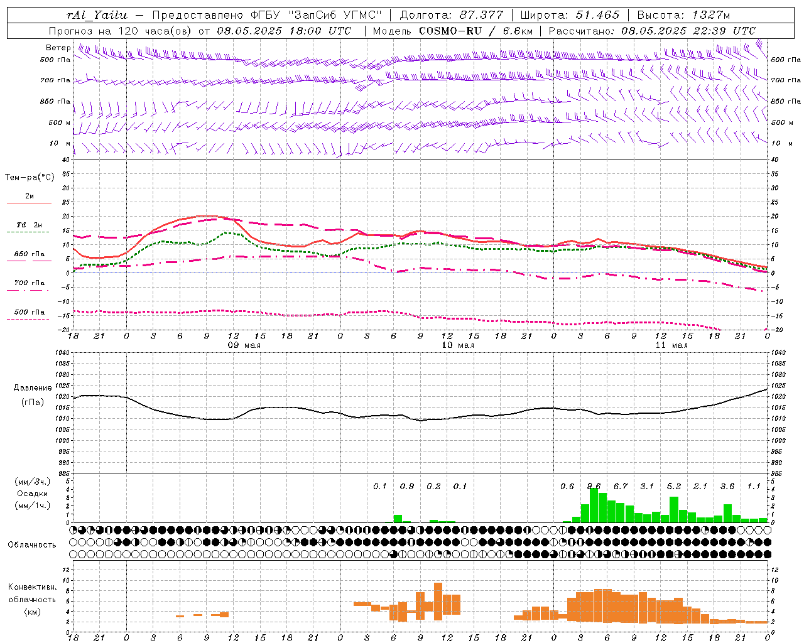Viewport: 804px width, 643px height.
Task: Click the 11 мая date label
Action: pyautogui.click(x=671, y=345)
